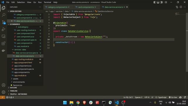Click Ln 10, Col 1 status item
This screenshot has height=106, width=188.
tap(128, 97)
